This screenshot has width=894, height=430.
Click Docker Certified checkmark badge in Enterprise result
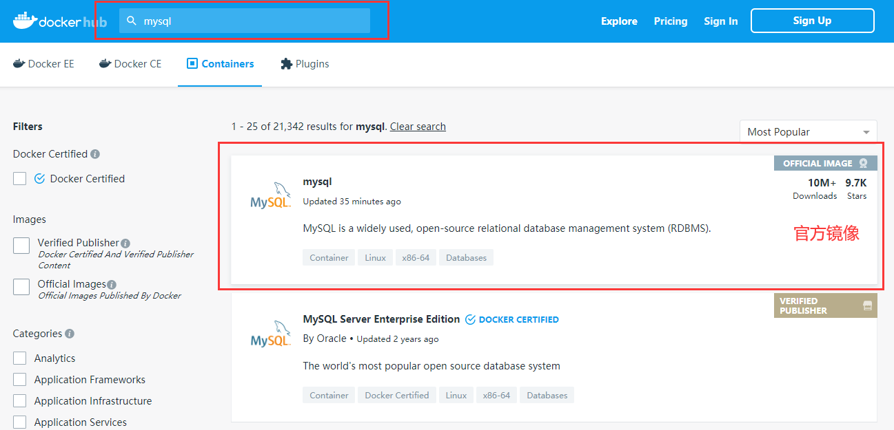coord(470,319)
